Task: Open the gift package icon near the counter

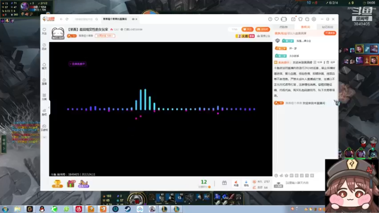Action: point(224,183)
